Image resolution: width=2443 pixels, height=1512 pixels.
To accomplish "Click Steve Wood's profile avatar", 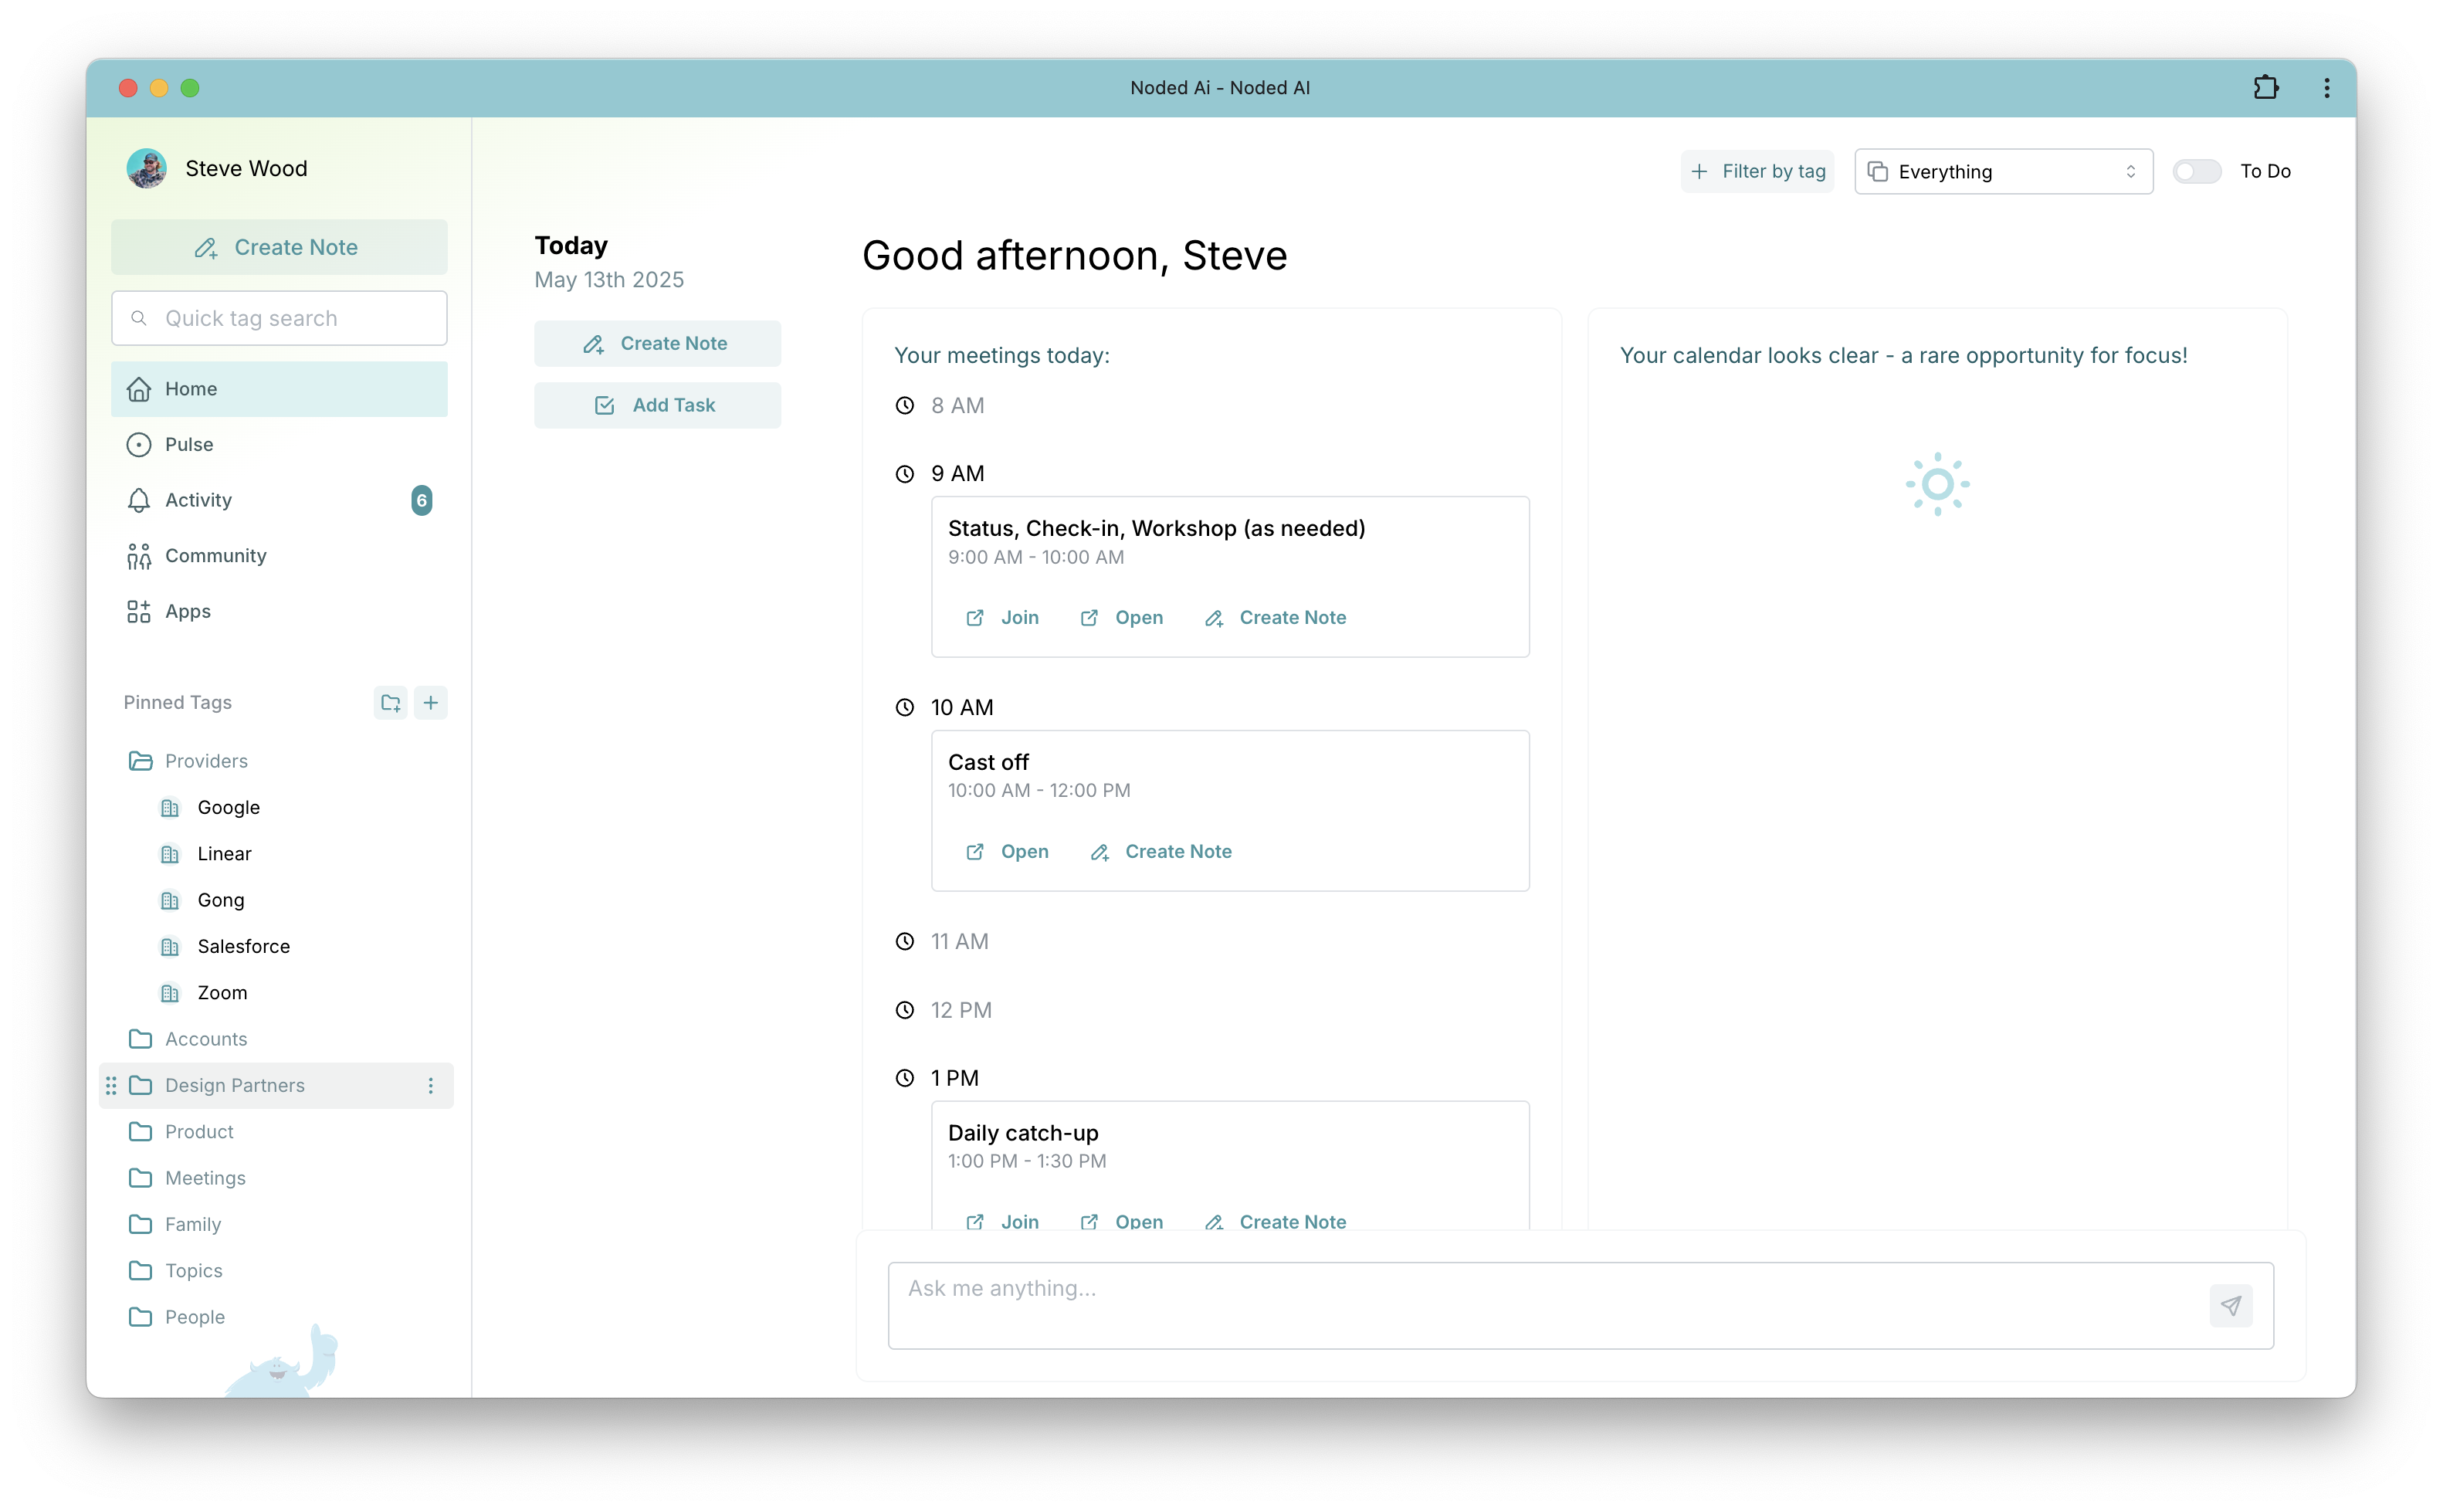I will click(x=147, y=169).
